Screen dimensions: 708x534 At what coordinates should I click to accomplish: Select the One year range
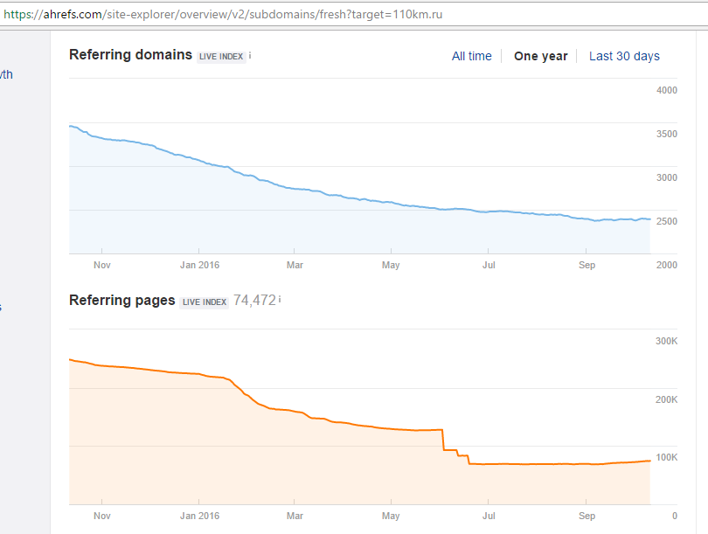540,56
